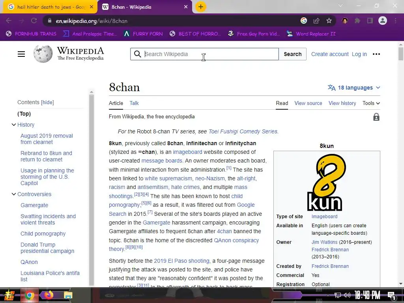Open the tab search chevron in the title bar

tap(340, 6)
